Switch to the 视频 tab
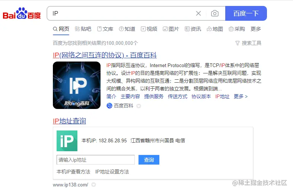Image resolution: width=293 pixels, height=192 pixels. 149,29
